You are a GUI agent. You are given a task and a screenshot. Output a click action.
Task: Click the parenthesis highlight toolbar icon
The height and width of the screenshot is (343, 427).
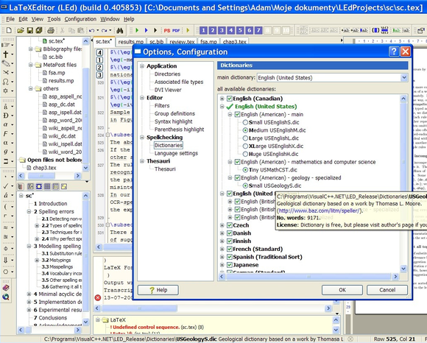tap(375, 30)
